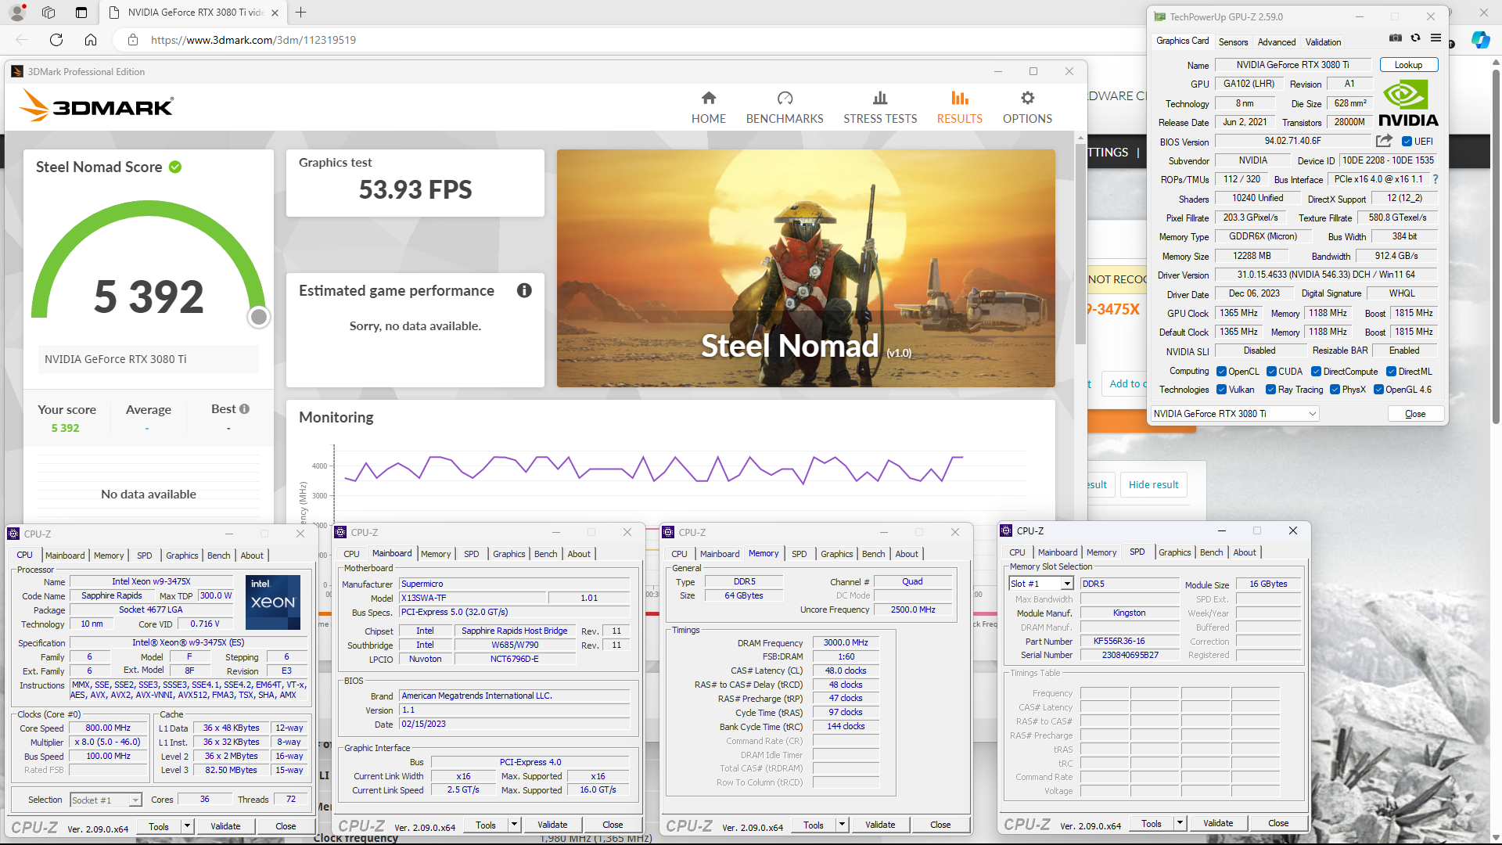The height and width of the screenshot is (845, 1502).
Task: Click Bus Interface question mark in GPU-Z
Action: 1436,179
